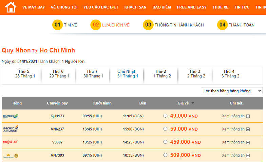Click flight number VJ387
The image size is (266, 163).
(57, 142)
